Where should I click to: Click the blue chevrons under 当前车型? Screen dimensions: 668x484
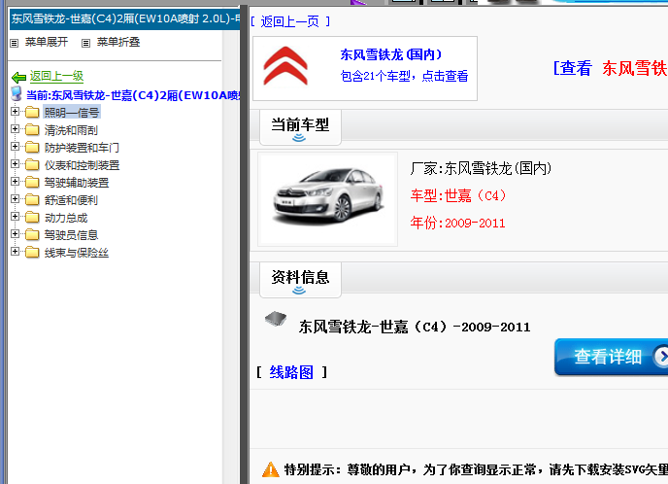coord(299,138)
